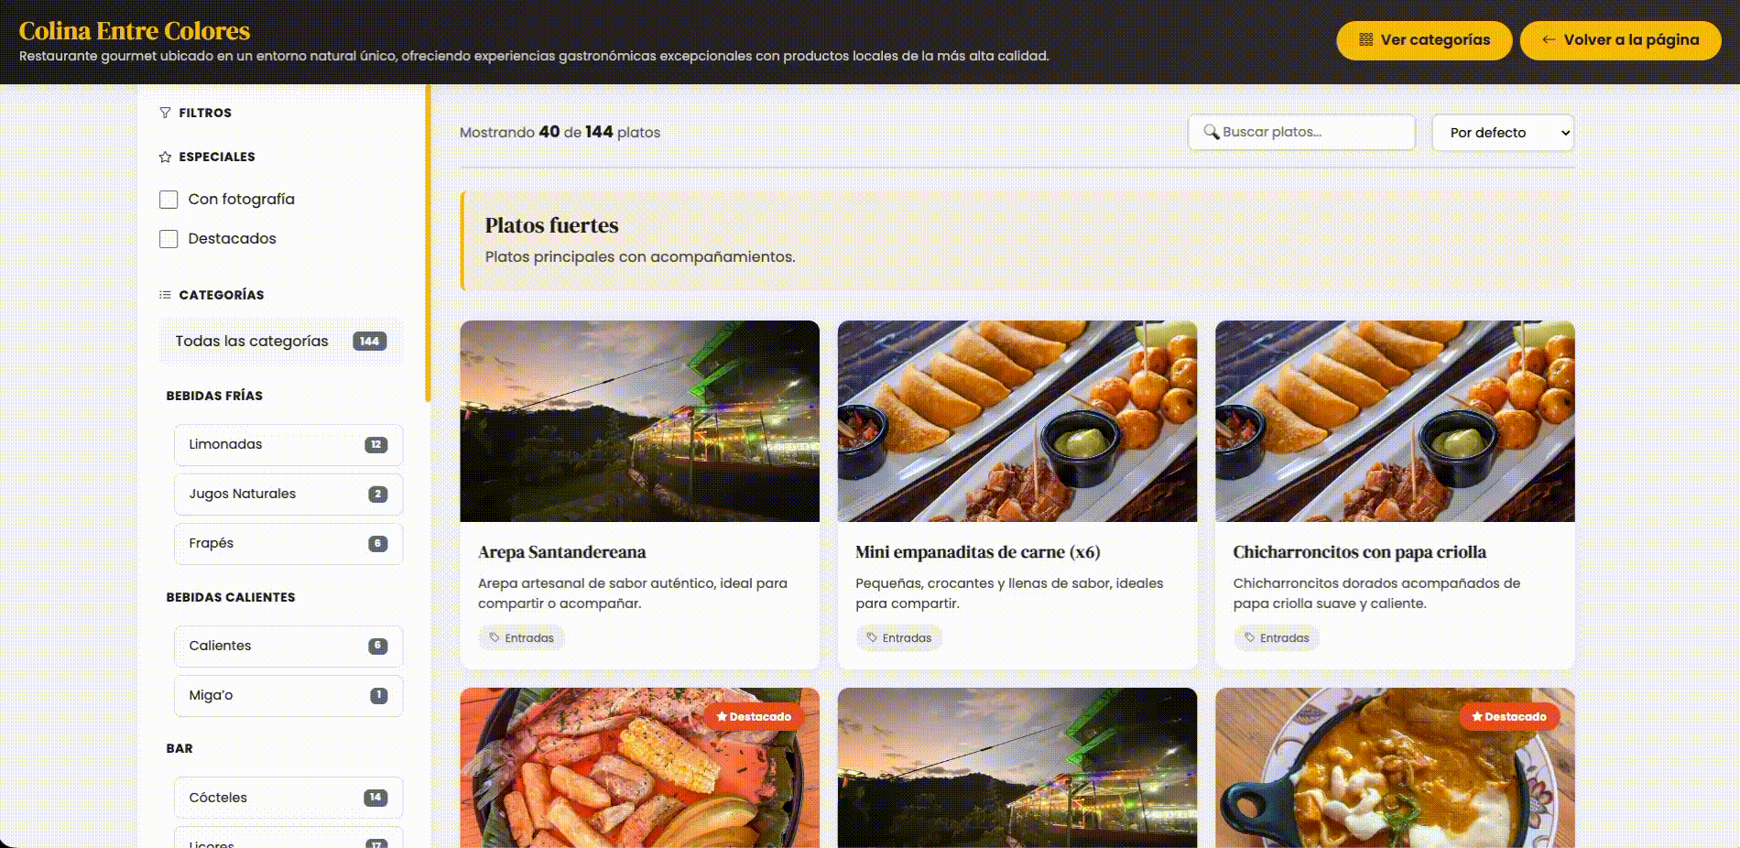Click the Destacado star badge on shrimp dish
Image resolution: width=1740 pixels, height=848 pixels.
tap(754, 716)
